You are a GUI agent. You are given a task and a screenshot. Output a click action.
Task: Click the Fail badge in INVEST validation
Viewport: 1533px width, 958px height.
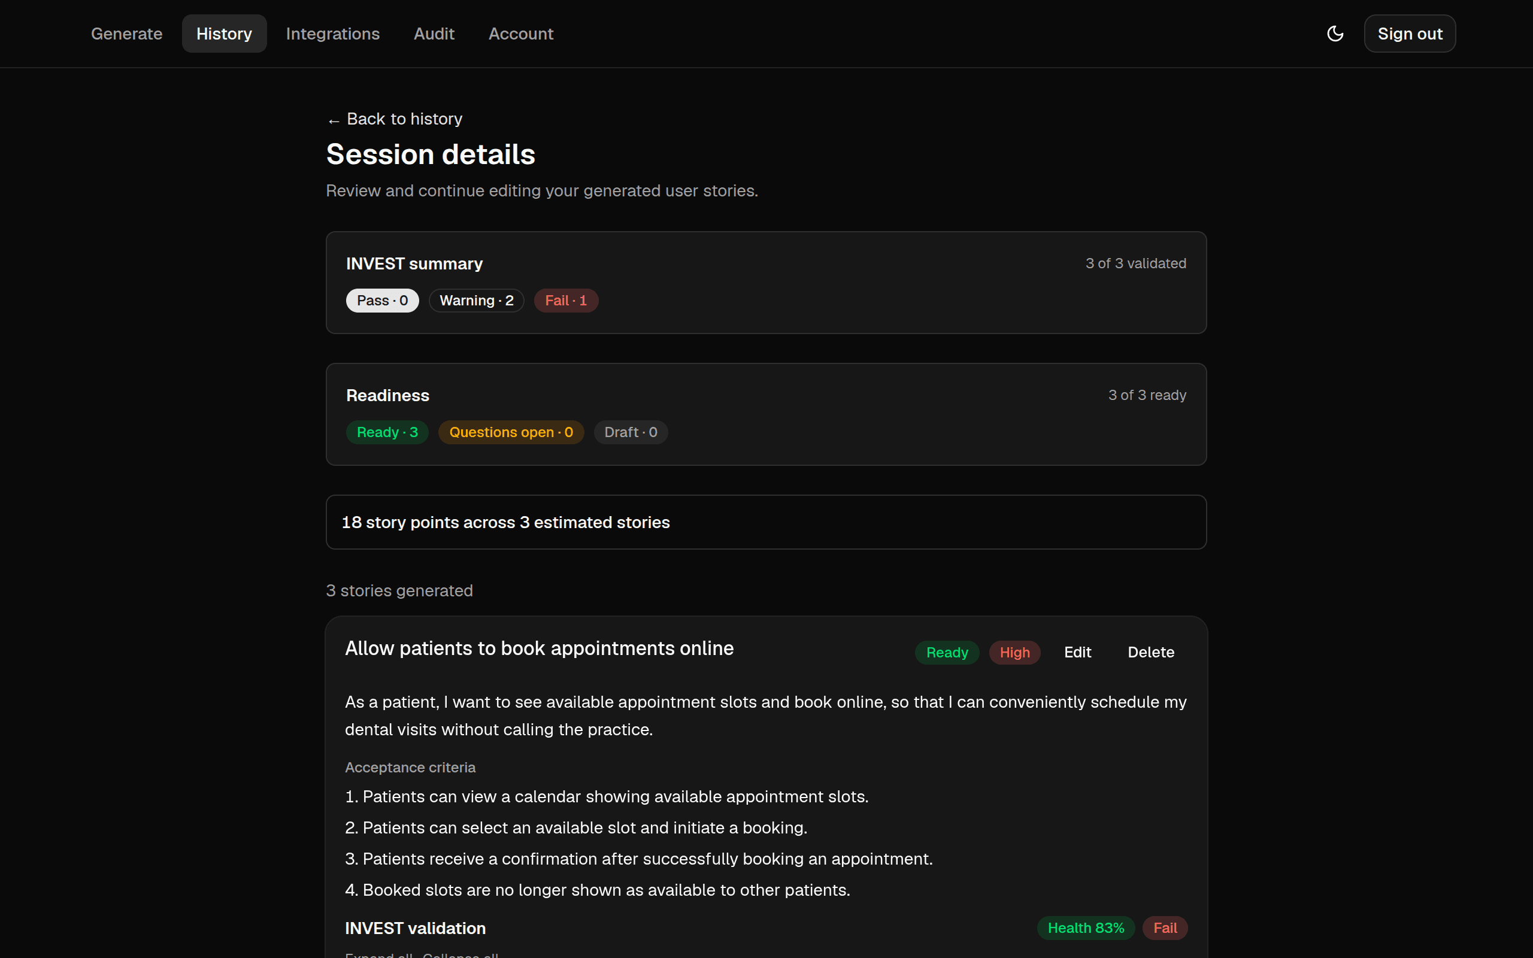[1164, 927]
